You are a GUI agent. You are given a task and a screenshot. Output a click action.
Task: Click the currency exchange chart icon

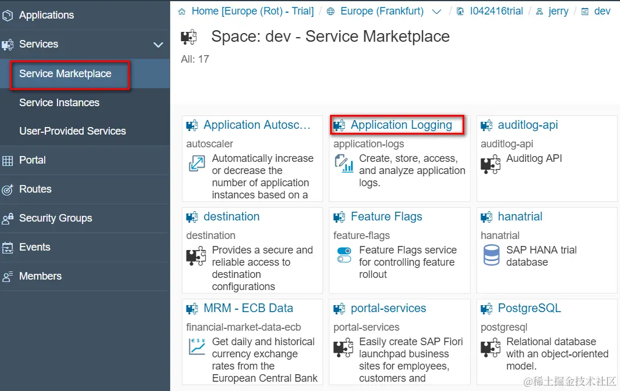[196, 346]
